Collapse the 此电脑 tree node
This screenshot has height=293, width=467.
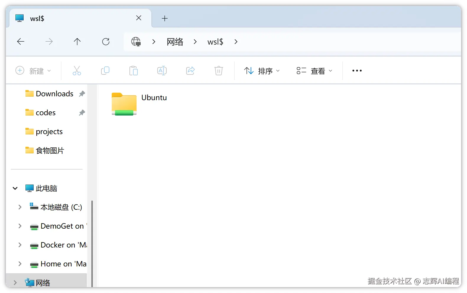tap(15, 188)
